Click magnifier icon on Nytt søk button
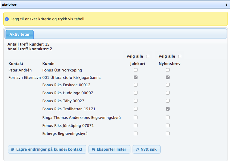This screenshot has width=230, height=163. click(x=137, y=149)
